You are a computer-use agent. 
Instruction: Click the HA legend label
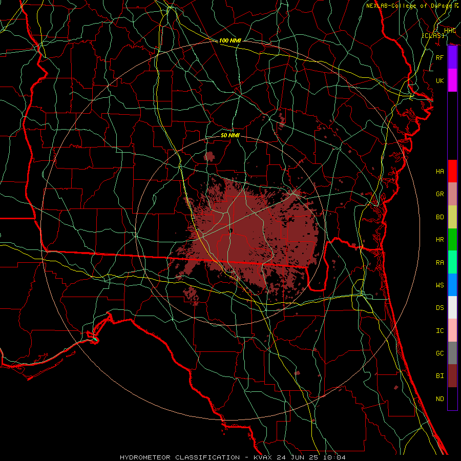439,171
